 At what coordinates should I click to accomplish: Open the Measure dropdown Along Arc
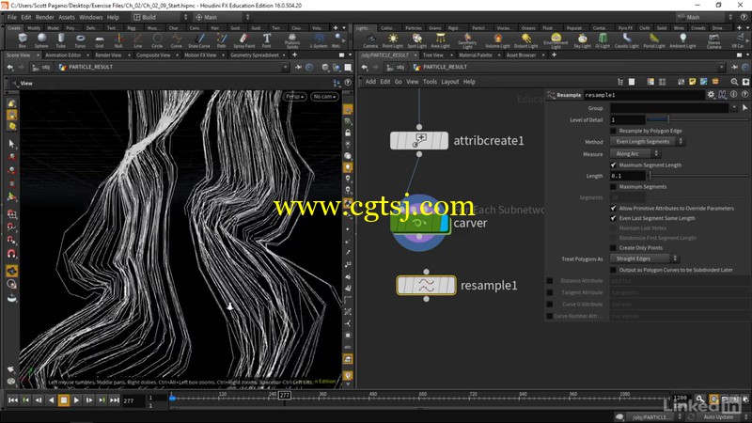click(x=635, y=154)
